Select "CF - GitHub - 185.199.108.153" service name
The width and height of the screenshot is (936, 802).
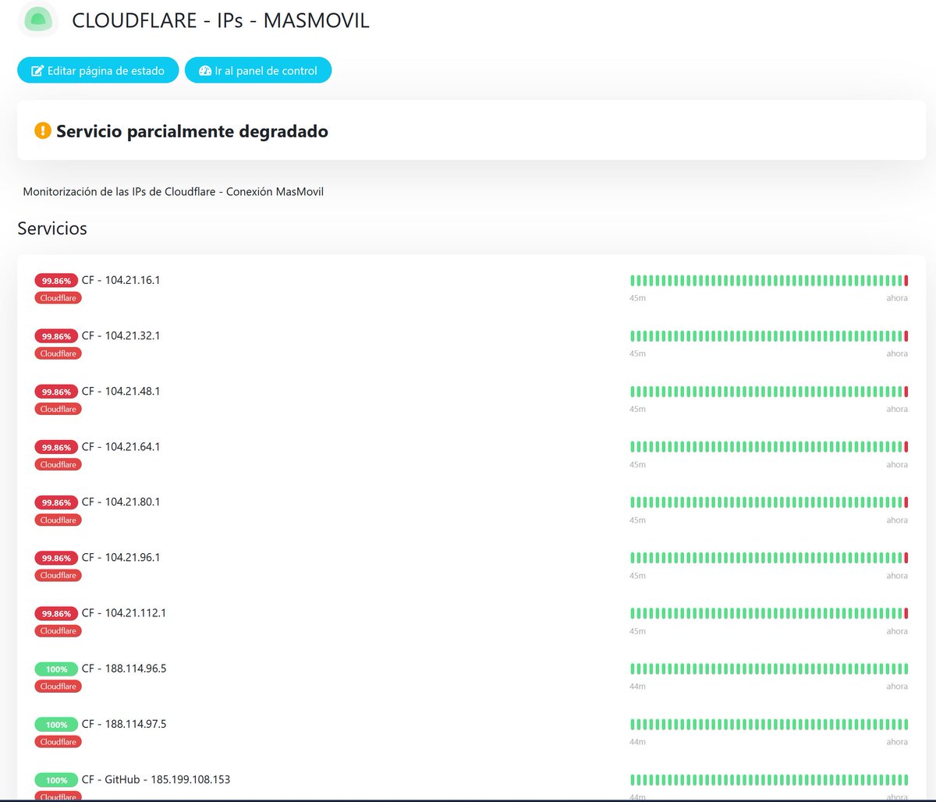coord(156,779)
